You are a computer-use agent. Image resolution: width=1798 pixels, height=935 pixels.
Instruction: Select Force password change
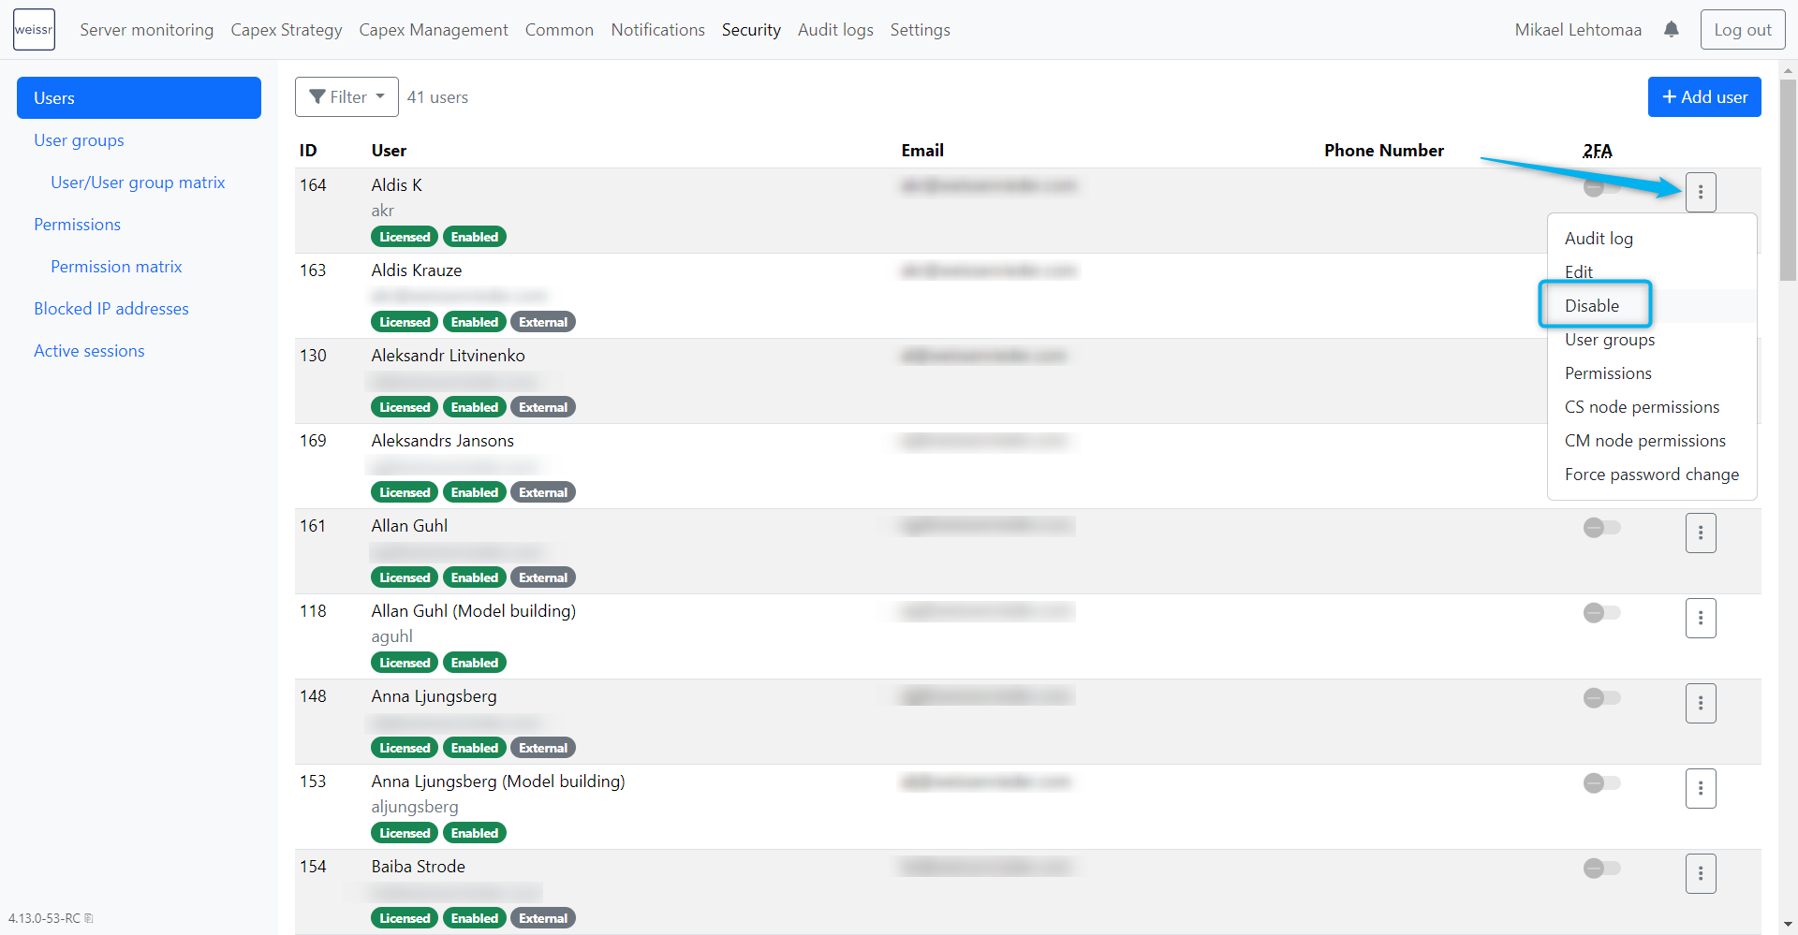[1651, 475]
